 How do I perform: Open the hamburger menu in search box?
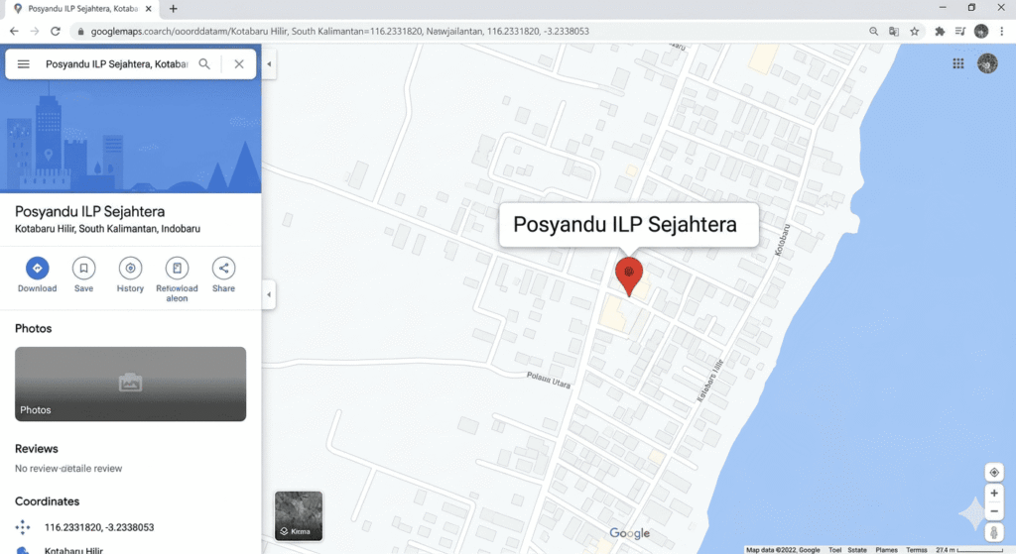[x=24, y=64]
